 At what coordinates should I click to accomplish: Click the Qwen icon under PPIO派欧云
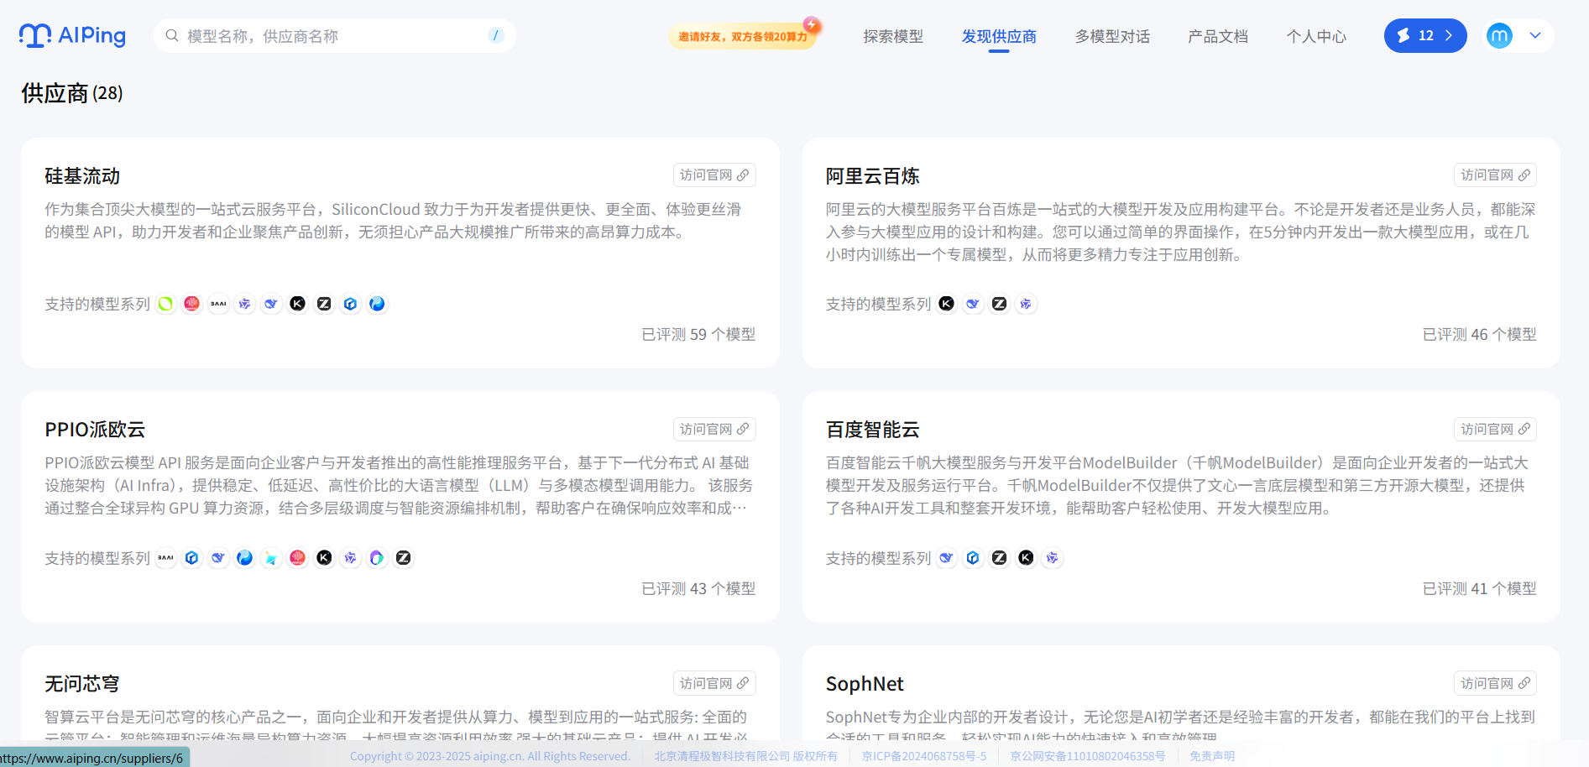351,558
